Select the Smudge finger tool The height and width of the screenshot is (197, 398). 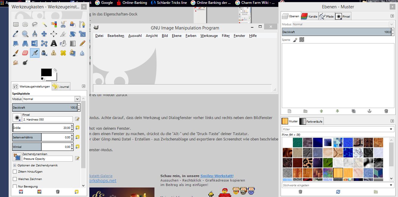(16, 62)
